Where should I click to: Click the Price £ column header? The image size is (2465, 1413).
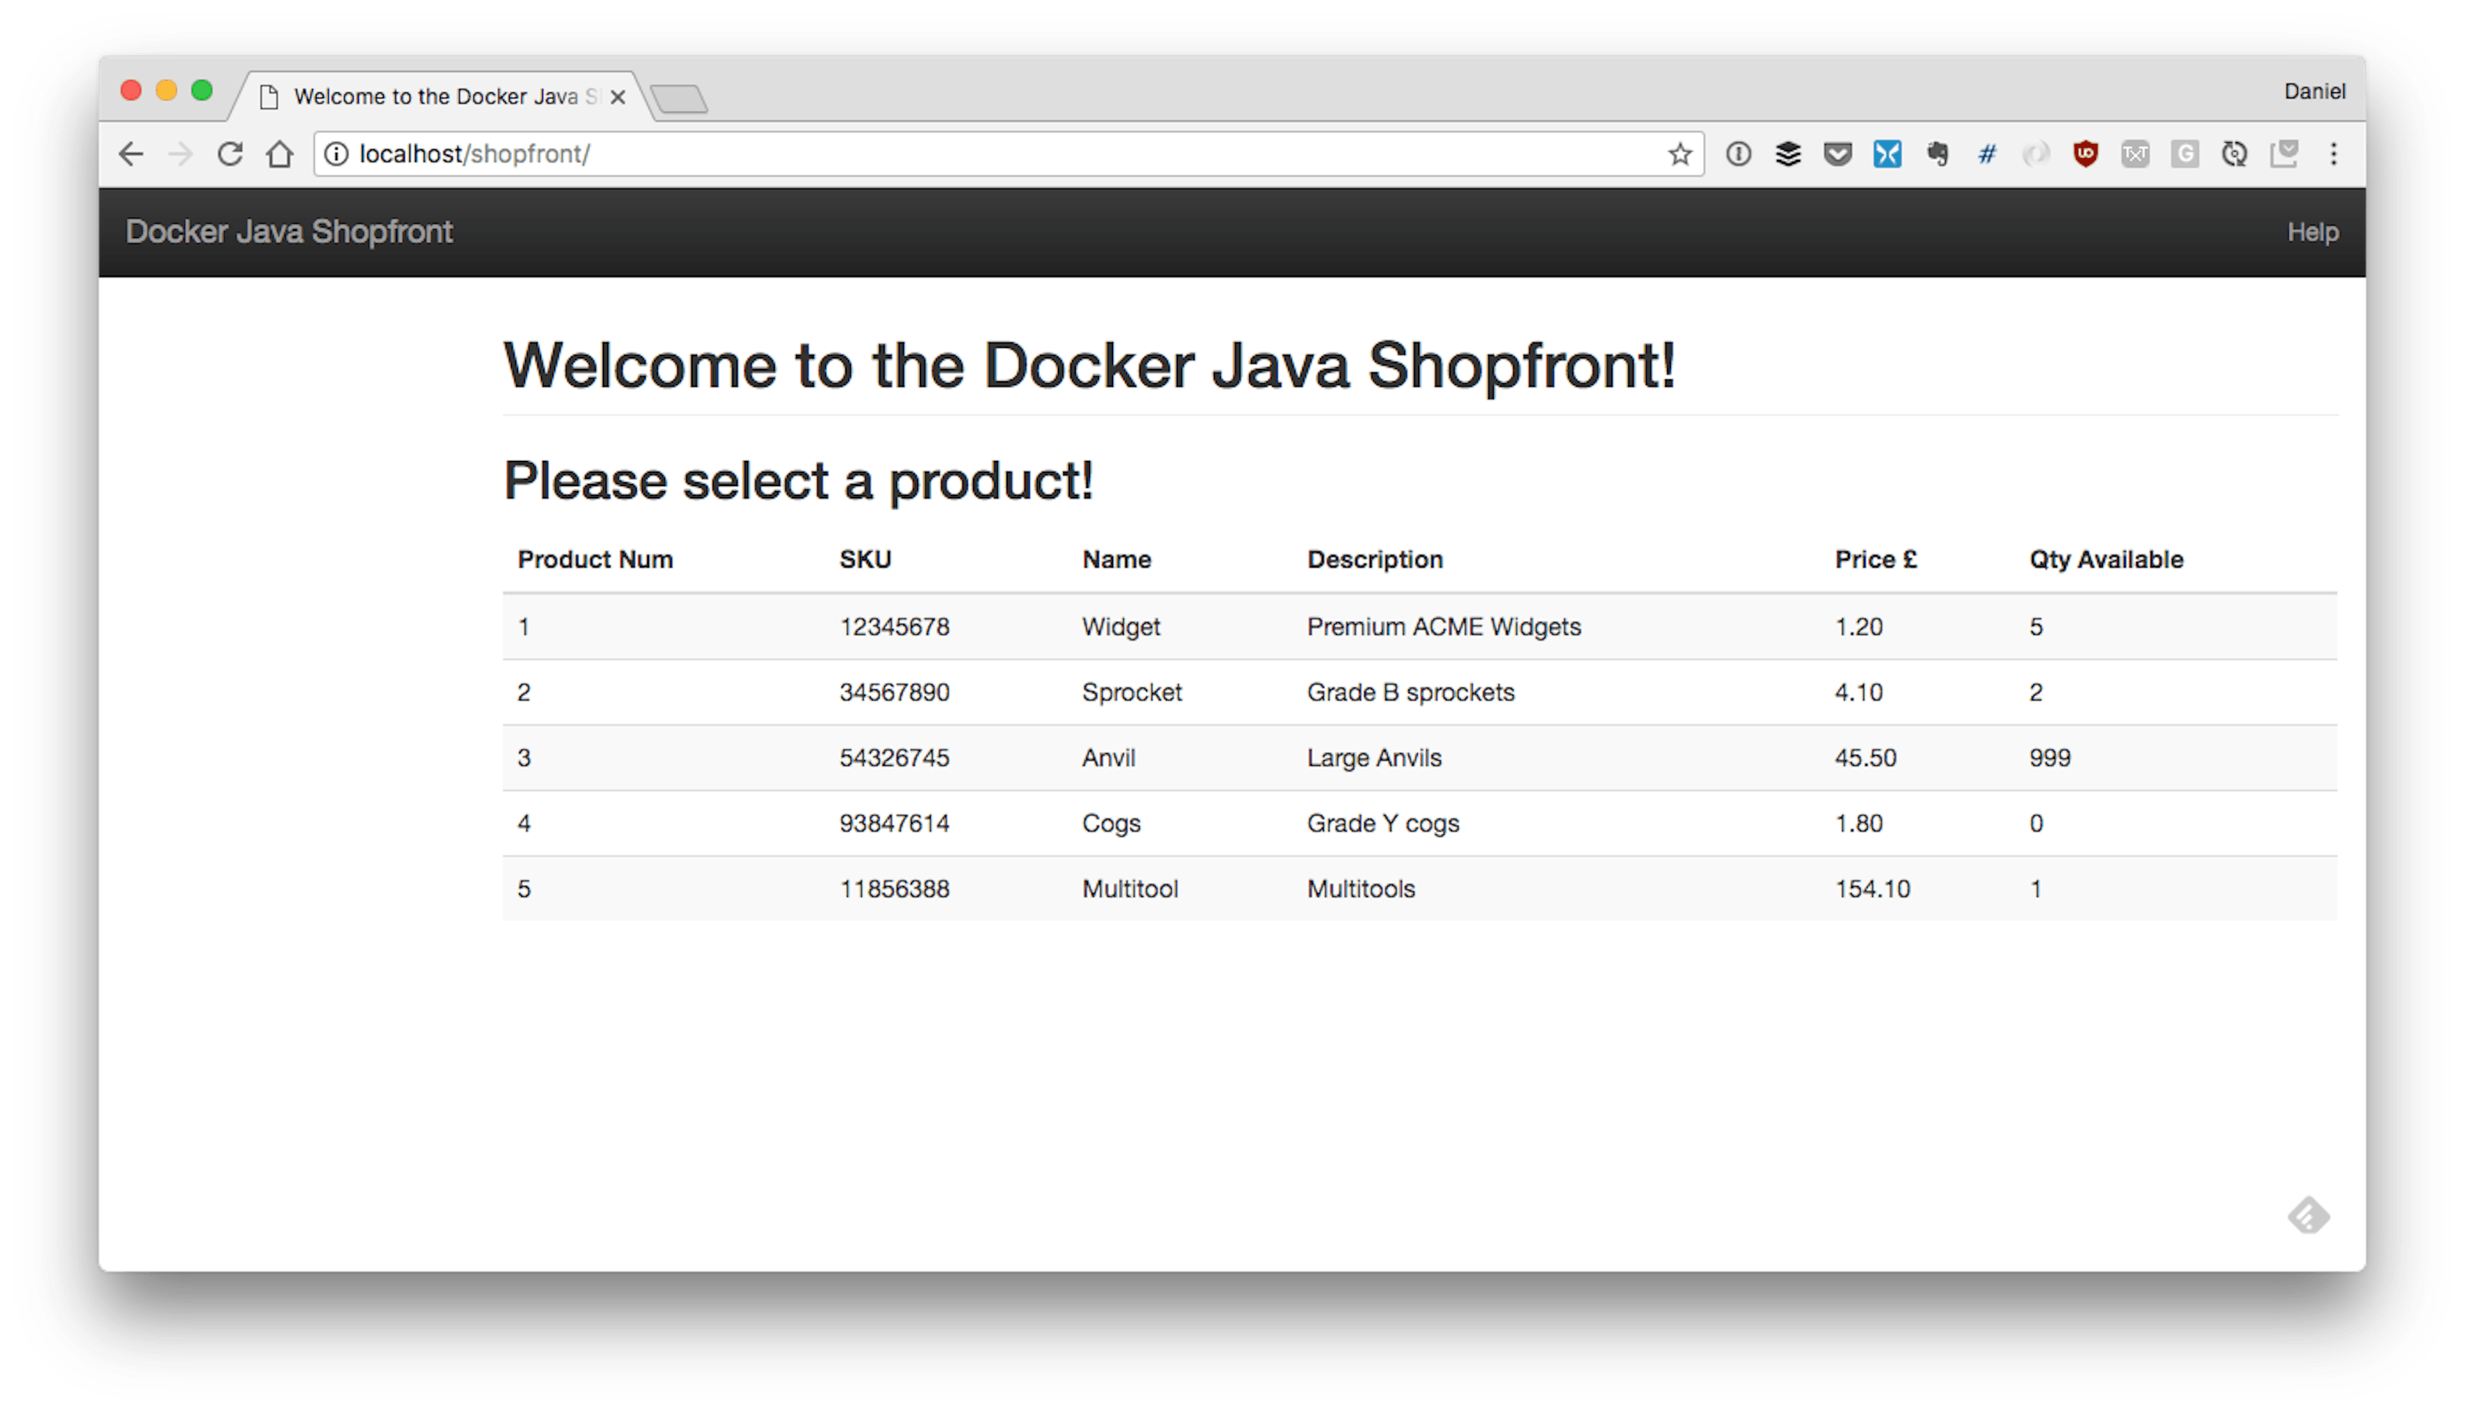coord(1875,559)
